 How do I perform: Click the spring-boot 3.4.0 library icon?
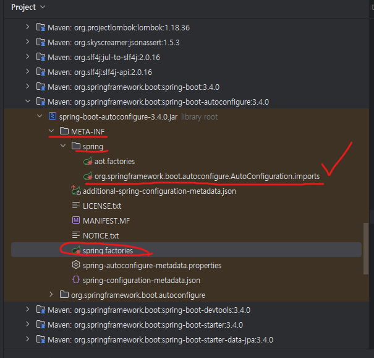click(x=41, y=87)
